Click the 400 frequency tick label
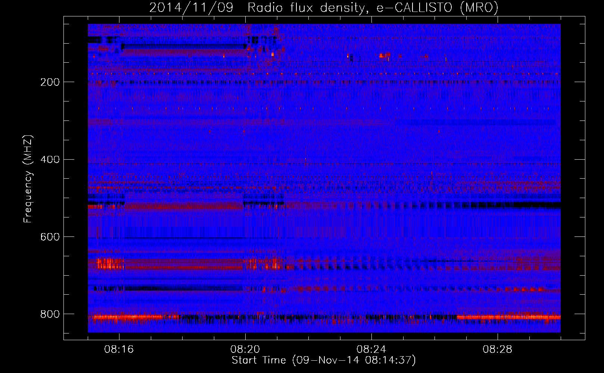Viewport: 604px width, 373px height. coord(50,160)
